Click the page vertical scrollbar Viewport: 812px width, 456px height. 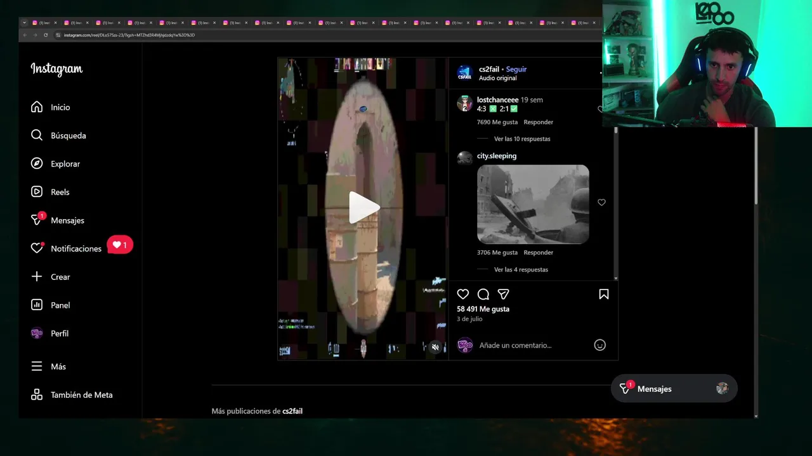point(756,166)
